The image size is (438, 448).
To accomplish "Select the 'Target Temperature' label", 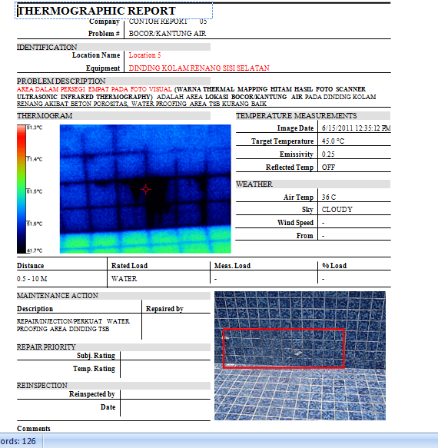I will coord(282,141).
